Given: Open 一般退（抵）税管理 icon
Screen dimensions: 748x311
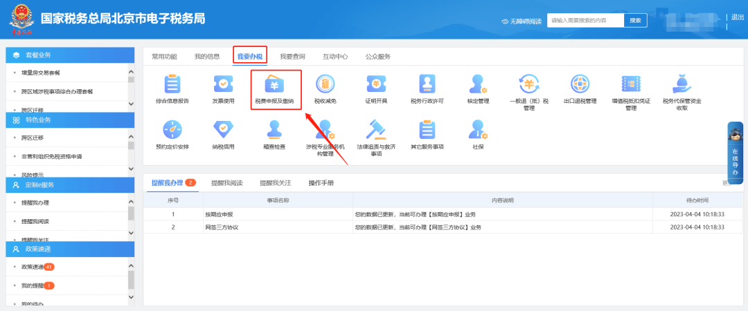Looking at the screenshot, I should [x=529, y=84].
